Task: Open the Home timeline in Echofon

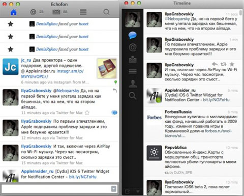Action: [14, 12]
